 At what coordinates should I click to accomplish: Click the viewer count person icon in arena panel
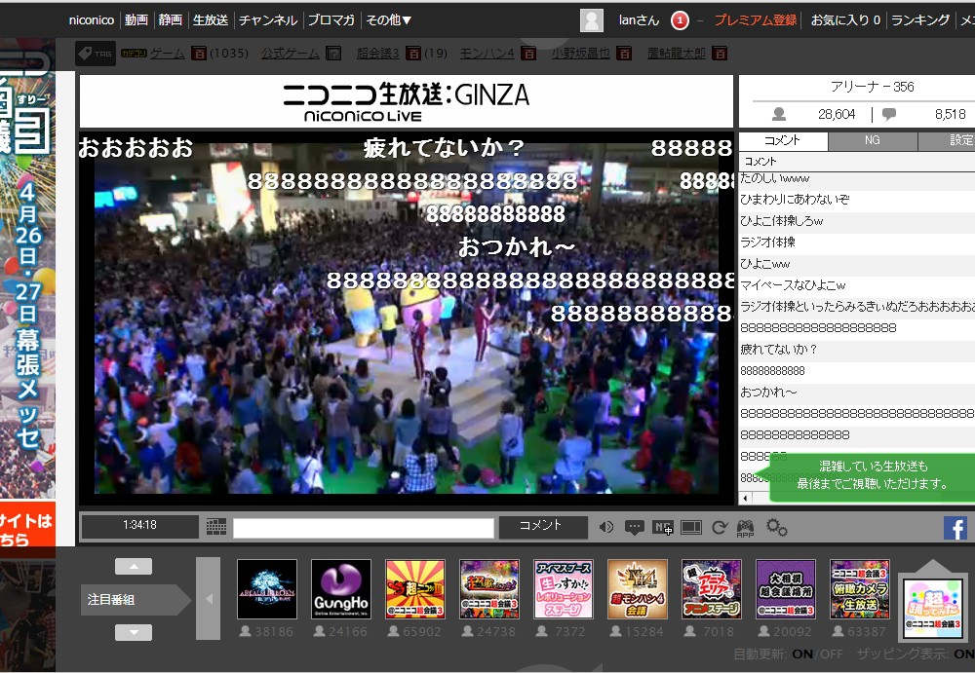pos(778,114)
